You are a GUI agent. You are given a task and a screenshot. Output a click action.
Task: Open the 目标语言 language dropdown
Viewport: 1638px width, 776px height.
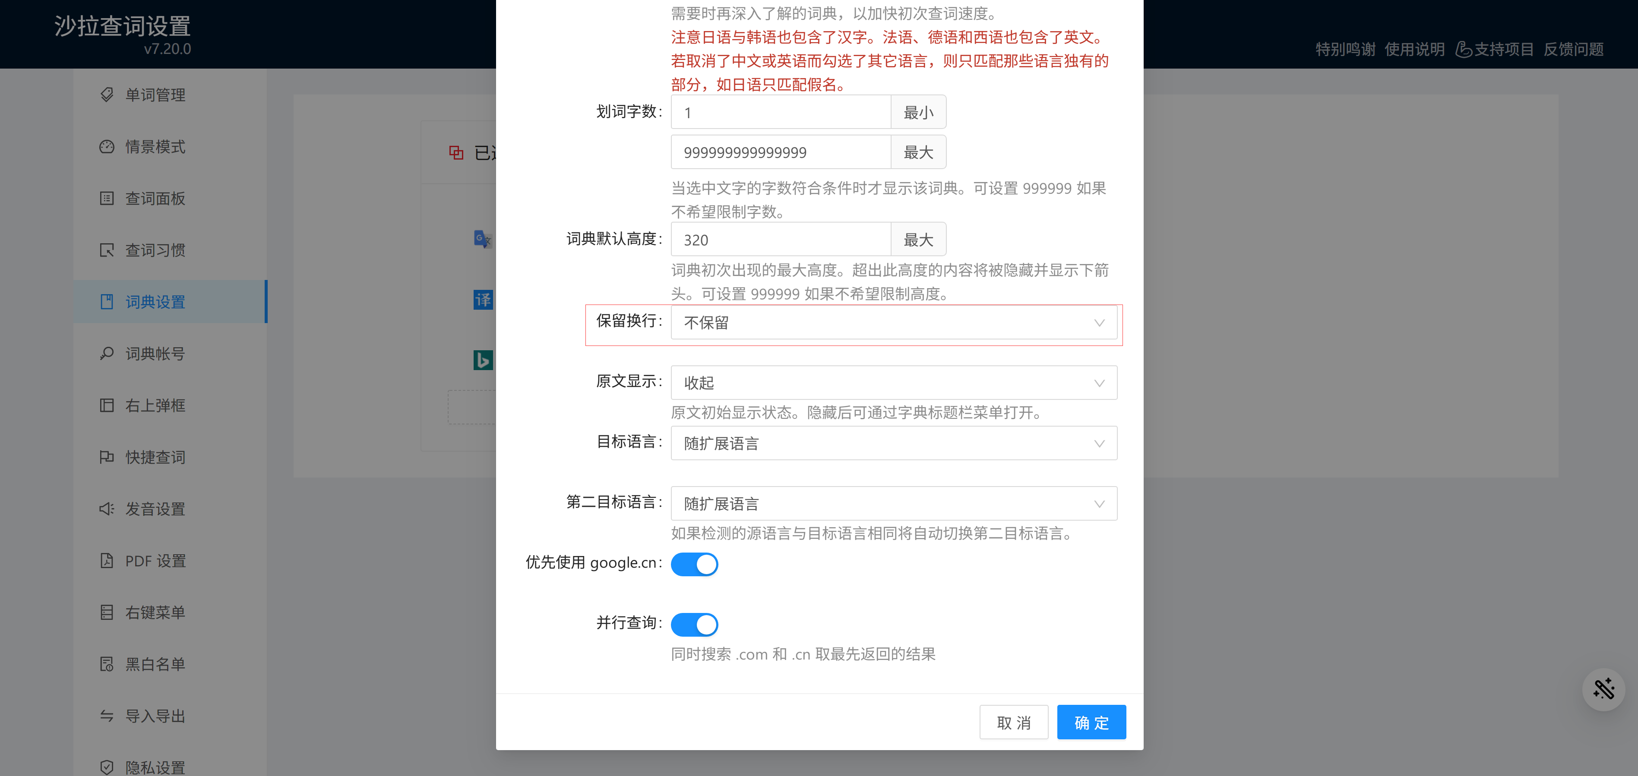coord(893,443)
